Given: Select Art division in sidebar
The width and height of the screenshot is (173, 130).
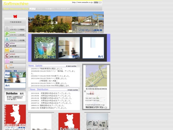Looking at the screenshot, I should (15, 86).
